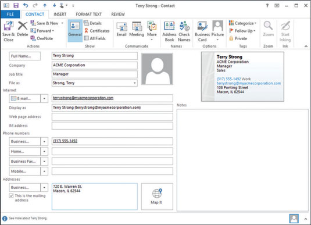Open the address type dropdown arrow
Viewport: 311px width, 225px height.
coord(44,187)
